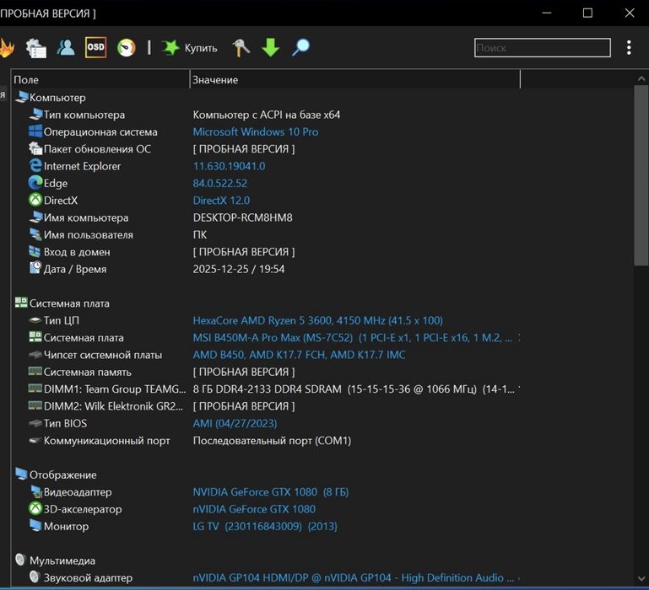The width and height of the screenshot is (649, 590).
Task: Open the user/support icon in toolbar
Action: 66,47
